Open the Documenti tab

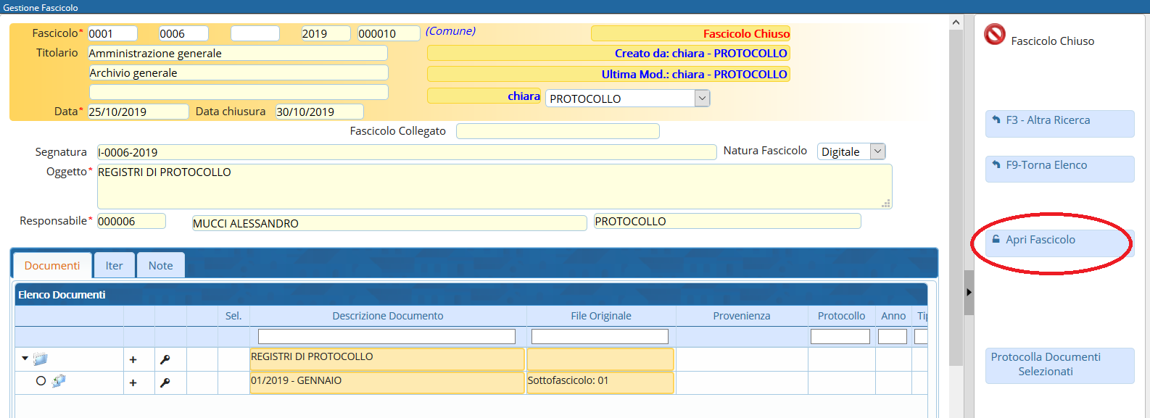pos(52,266)
